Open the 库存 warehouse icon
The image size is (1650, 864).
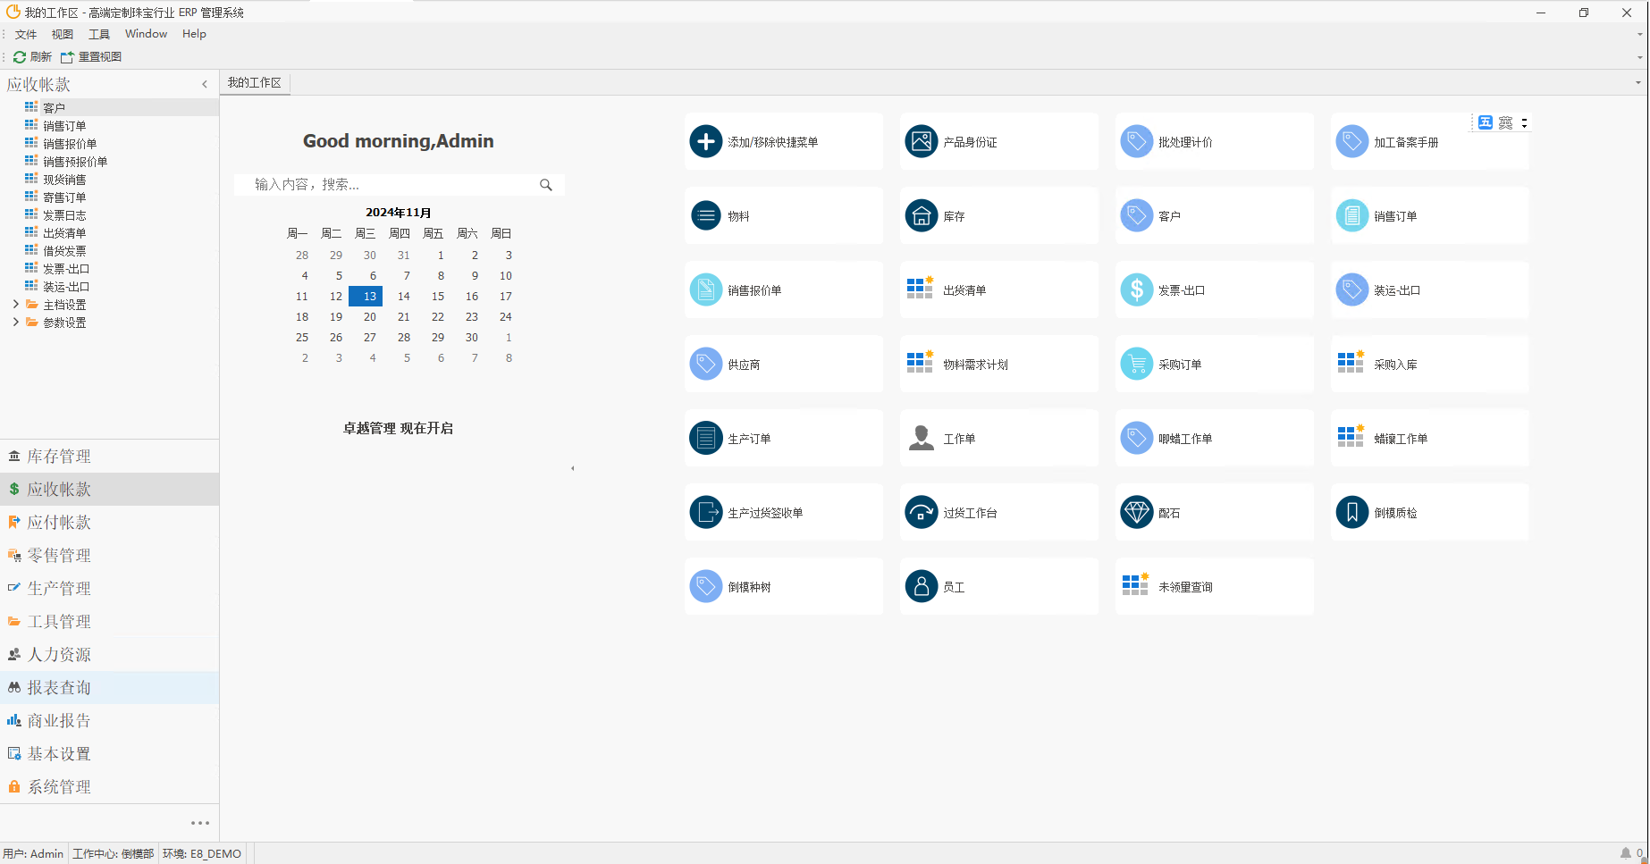coord(921,215)
